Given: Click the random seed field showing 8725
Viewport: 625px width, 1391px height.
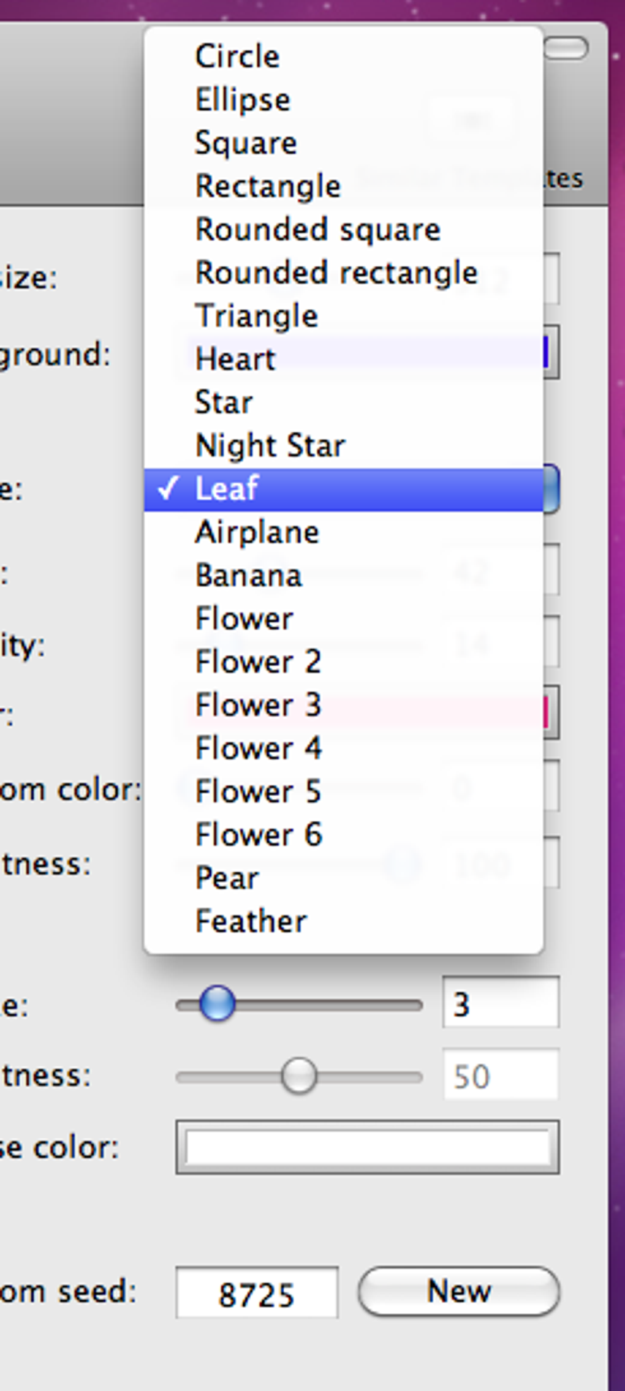Looking at the screenshot, I should 257,1292.
